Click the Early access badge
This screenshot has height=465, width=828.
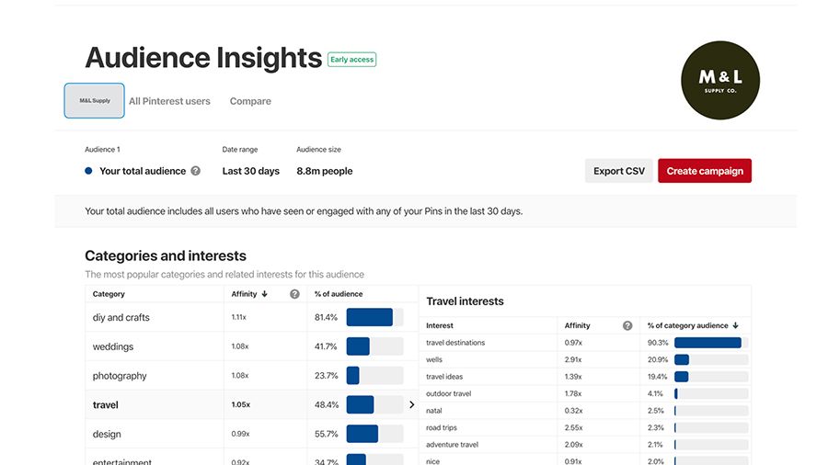pos(352,60)
